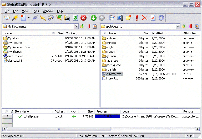This screenshot has height=139, width=202.
Task: Select the My Received Files folder
Action: point(19,47)
